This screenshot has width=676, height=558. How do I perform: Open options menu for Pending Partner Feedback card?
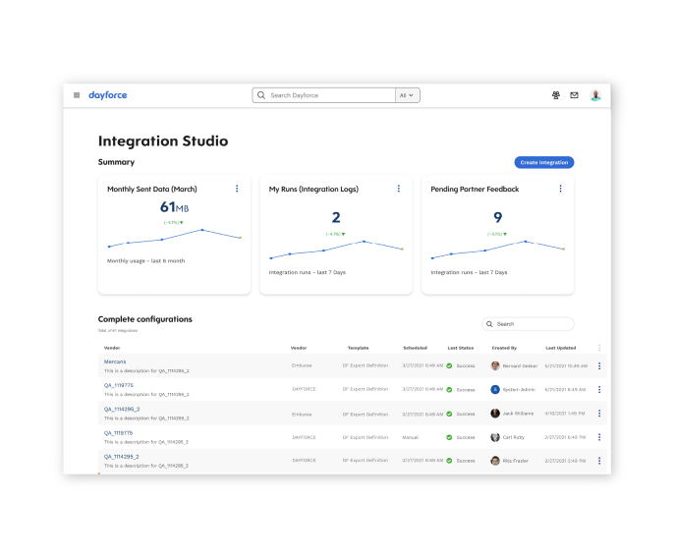point(560,189)
